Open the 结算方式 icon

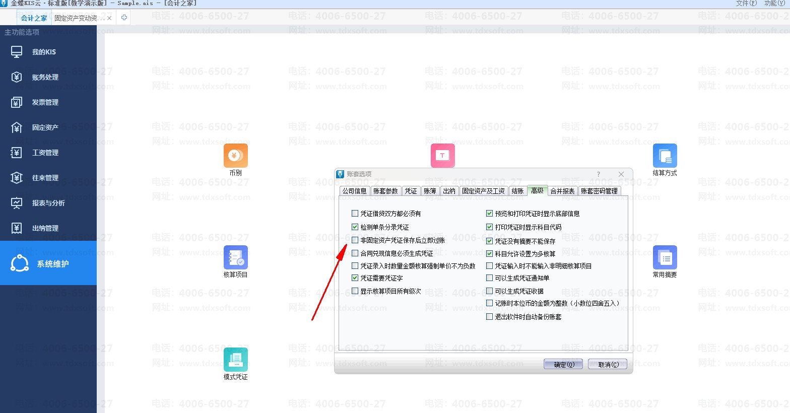coord(665,156)
